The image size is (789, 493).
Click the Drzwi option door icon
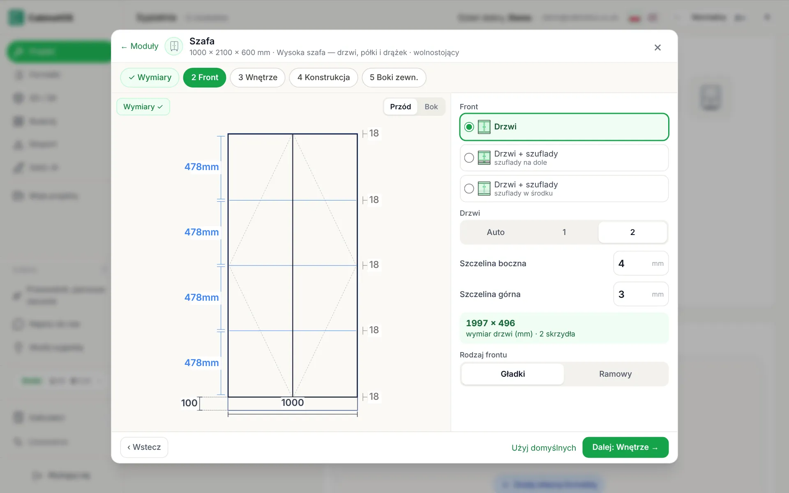[484, 127]
